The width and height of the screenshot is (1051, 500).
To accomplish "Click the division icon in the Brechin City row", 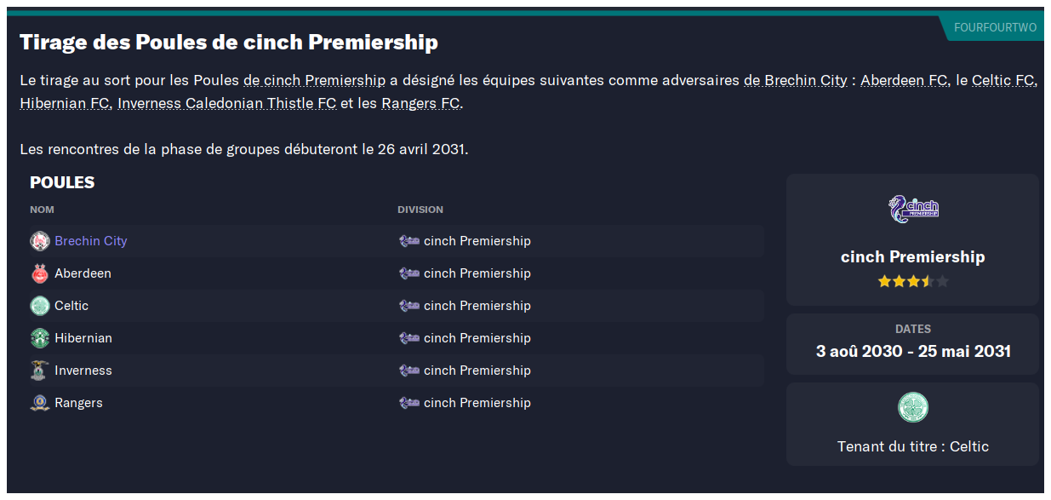I will [x=408, y=241].
